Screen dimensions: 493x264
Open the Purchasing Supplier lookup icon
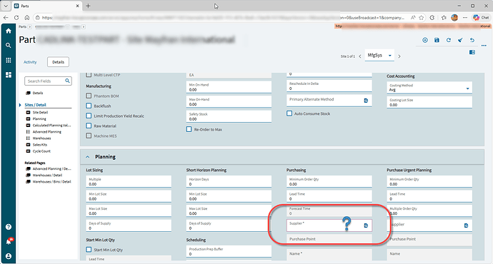(366, 225)
